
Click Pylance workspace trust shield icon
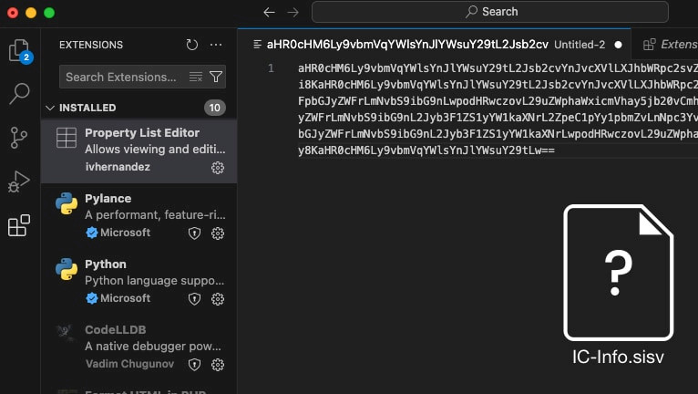coord(194,233)
